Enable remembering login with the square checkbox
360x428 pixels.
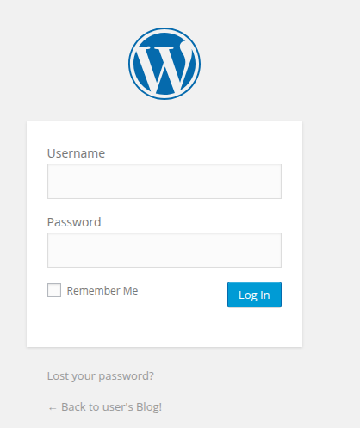pos(54,290)
